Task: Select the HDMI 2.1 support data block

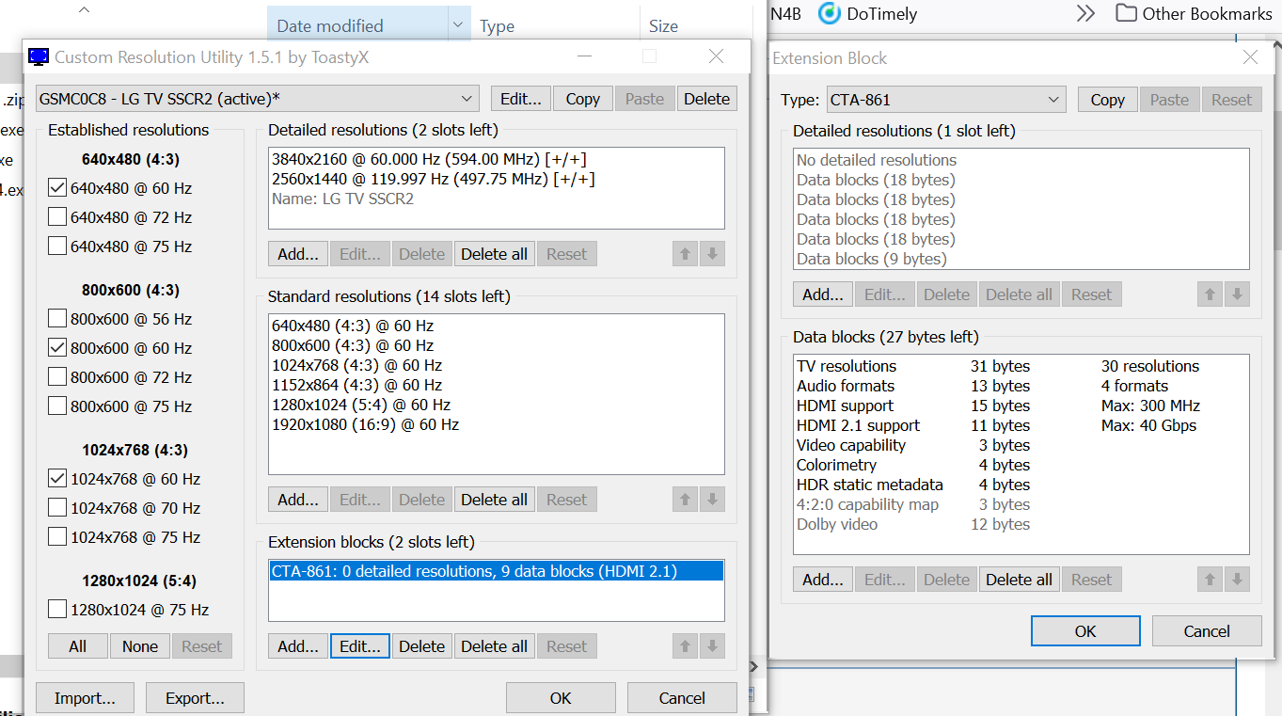Action: point(858,425)
